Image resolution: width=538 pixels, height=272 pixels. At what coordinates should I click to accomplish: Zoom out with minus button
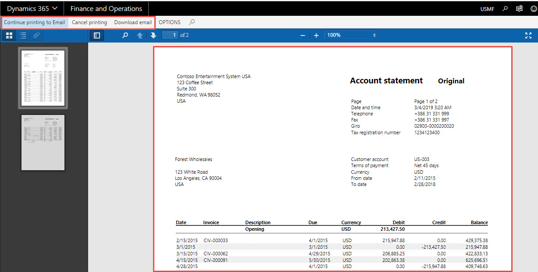[x=303, y=36]
